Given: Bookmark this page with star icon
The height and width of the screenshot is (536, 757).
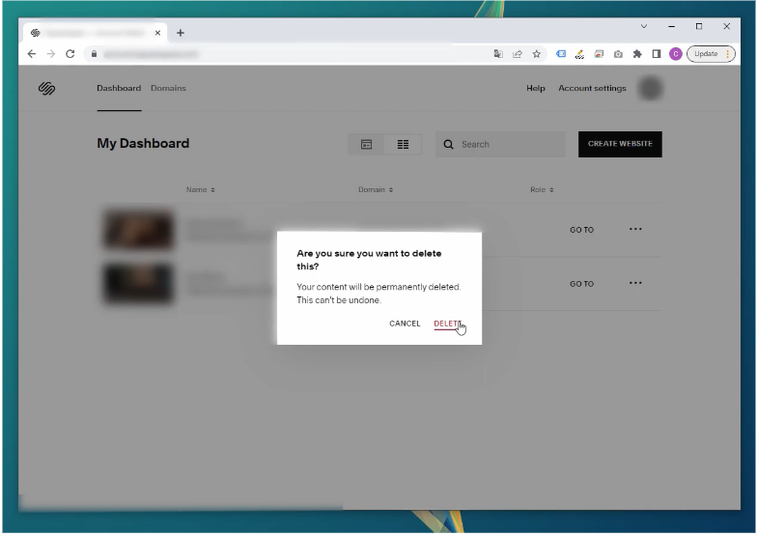Looking at the screenshot, I should 537,54.
